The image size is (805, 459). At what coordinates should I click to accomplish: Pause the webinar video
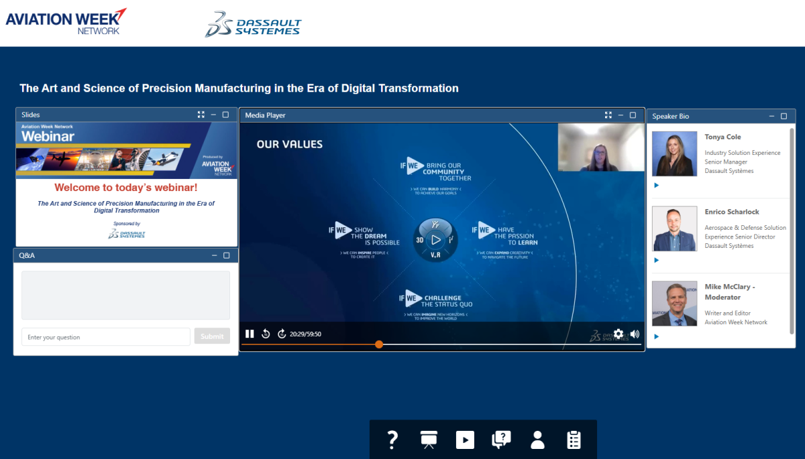[250, 334]
